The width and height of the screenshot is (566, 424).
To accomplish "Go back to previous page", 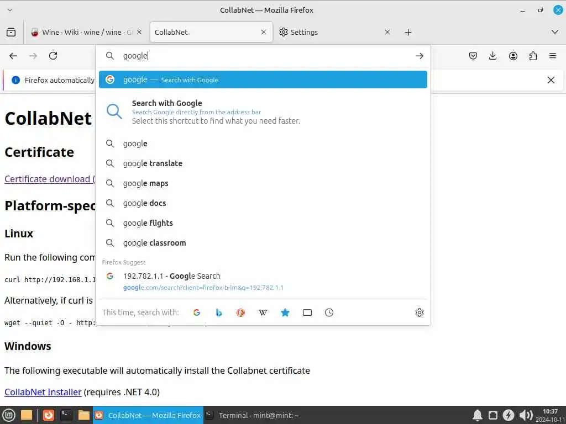I will pyautogui.click(x=13, y=56).
